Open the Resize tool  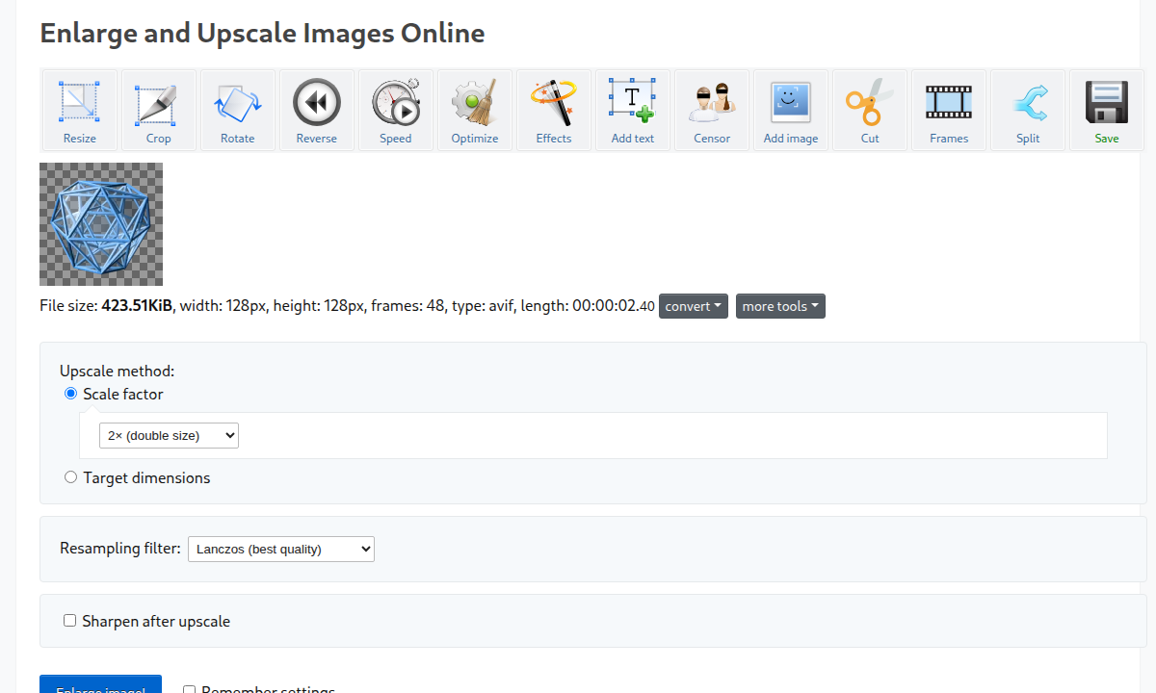point(79,110)
